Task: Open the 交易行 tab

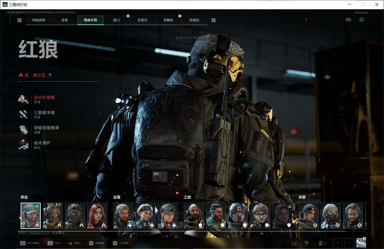Action: [142, 20]
